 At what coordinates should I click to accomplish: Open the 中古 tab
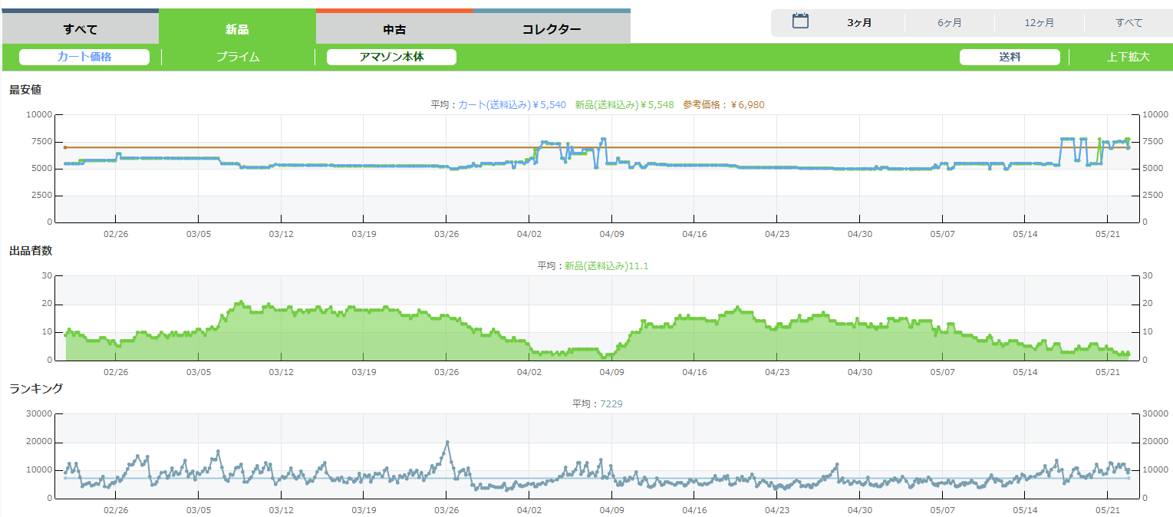[394, 30]
